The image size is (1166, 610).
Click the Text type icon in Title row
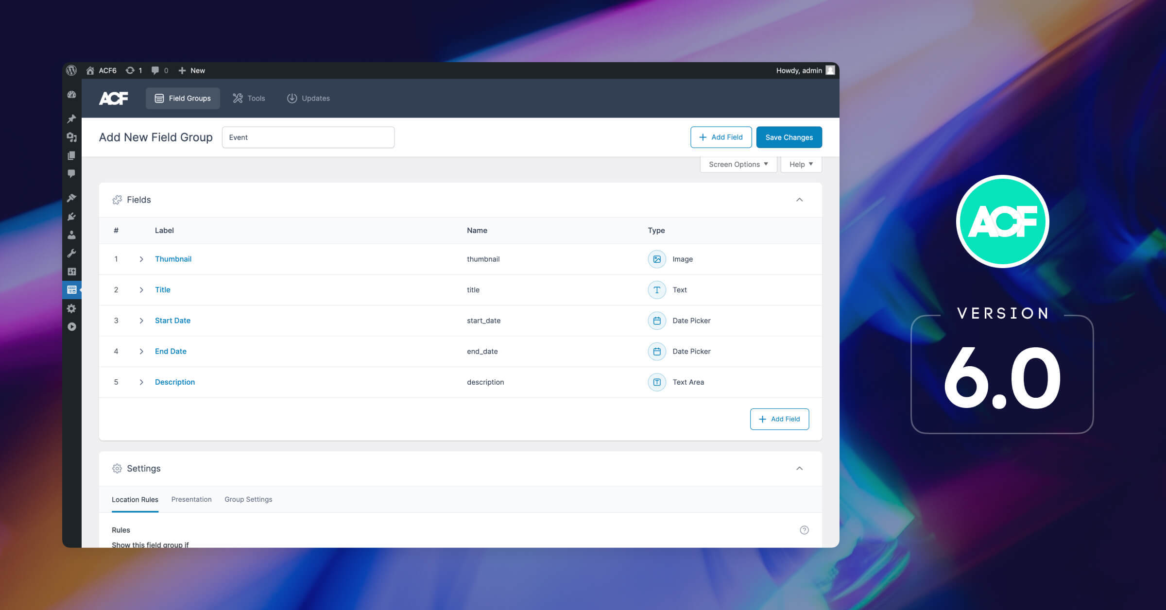pos(657,290)
